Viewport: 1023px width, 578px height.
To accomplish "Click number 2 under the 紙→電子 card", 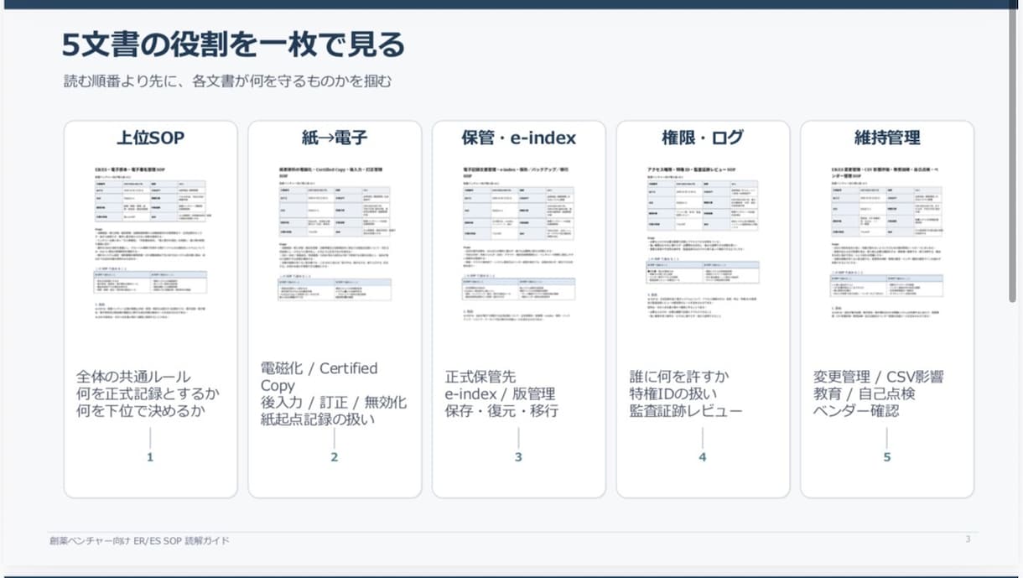I will coord(335,457).
